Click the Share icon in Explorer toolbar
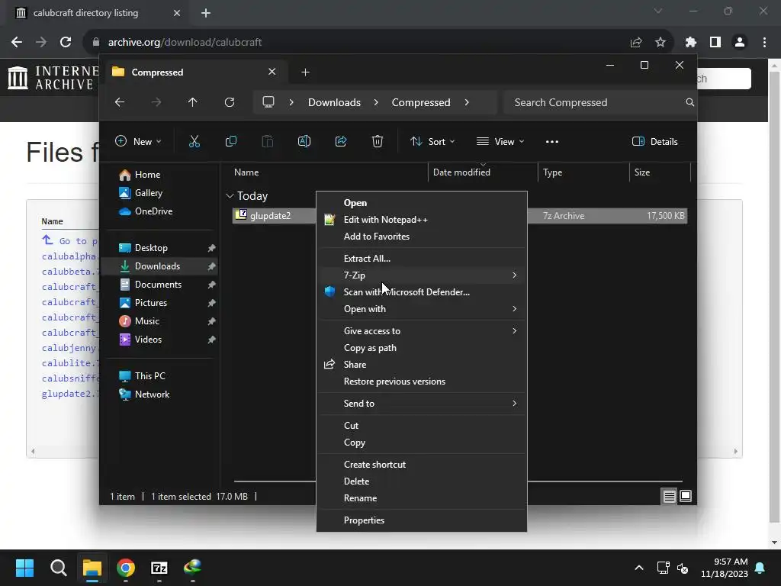The image size is (781, 586). click(341, 141)
